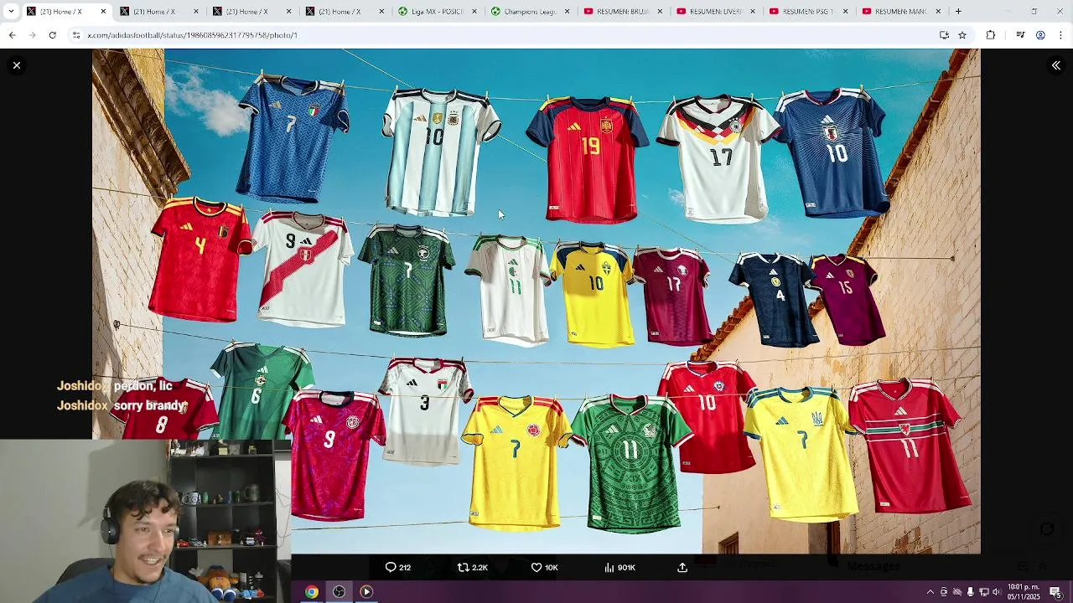Bookmark this page with the star

962,35
